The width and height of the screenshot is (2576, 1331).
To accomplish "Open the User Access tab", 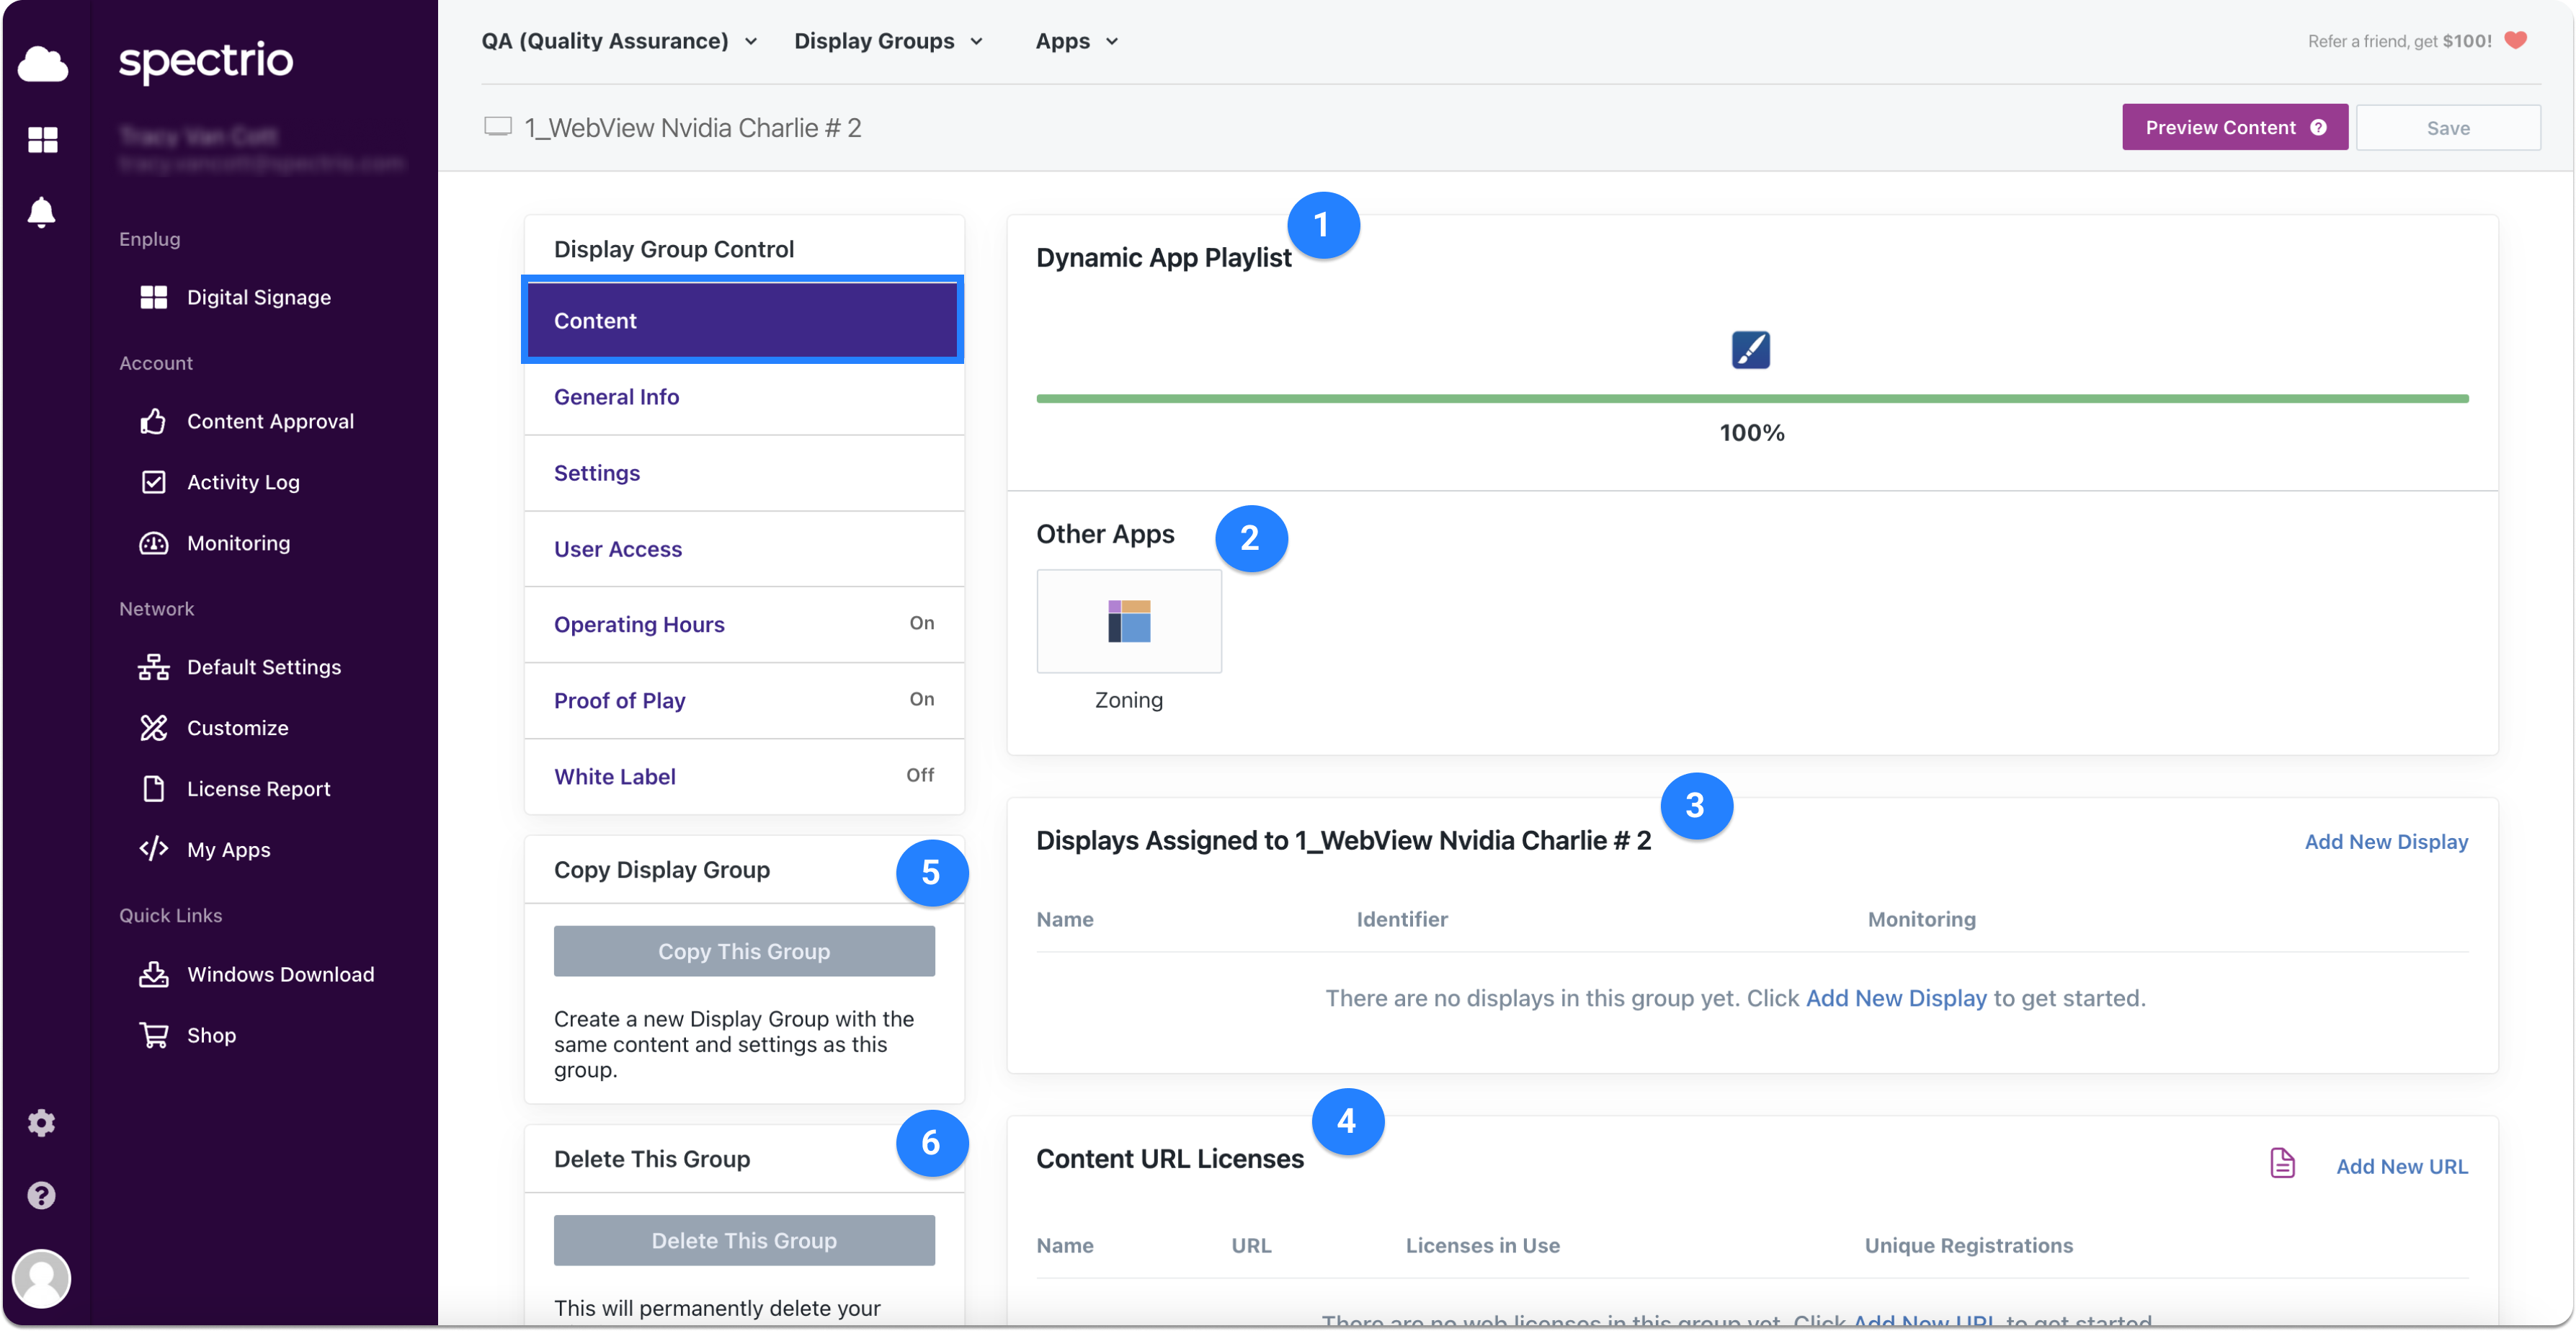I will (x=744, y=549).
